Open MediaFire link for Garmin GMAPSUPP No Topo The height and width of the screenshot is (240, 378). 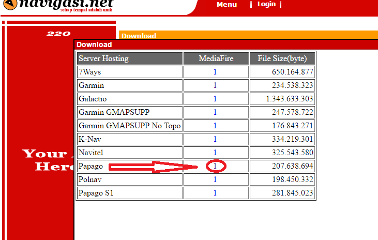click(215, 126)
